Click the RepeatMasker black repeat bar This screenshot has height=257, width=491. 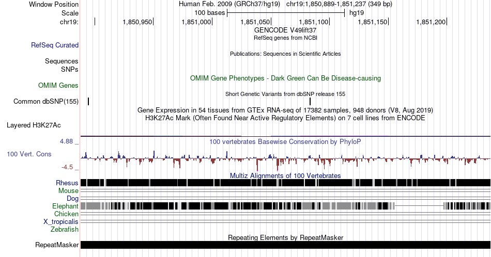pyautogui.click(x=285, y=245)
